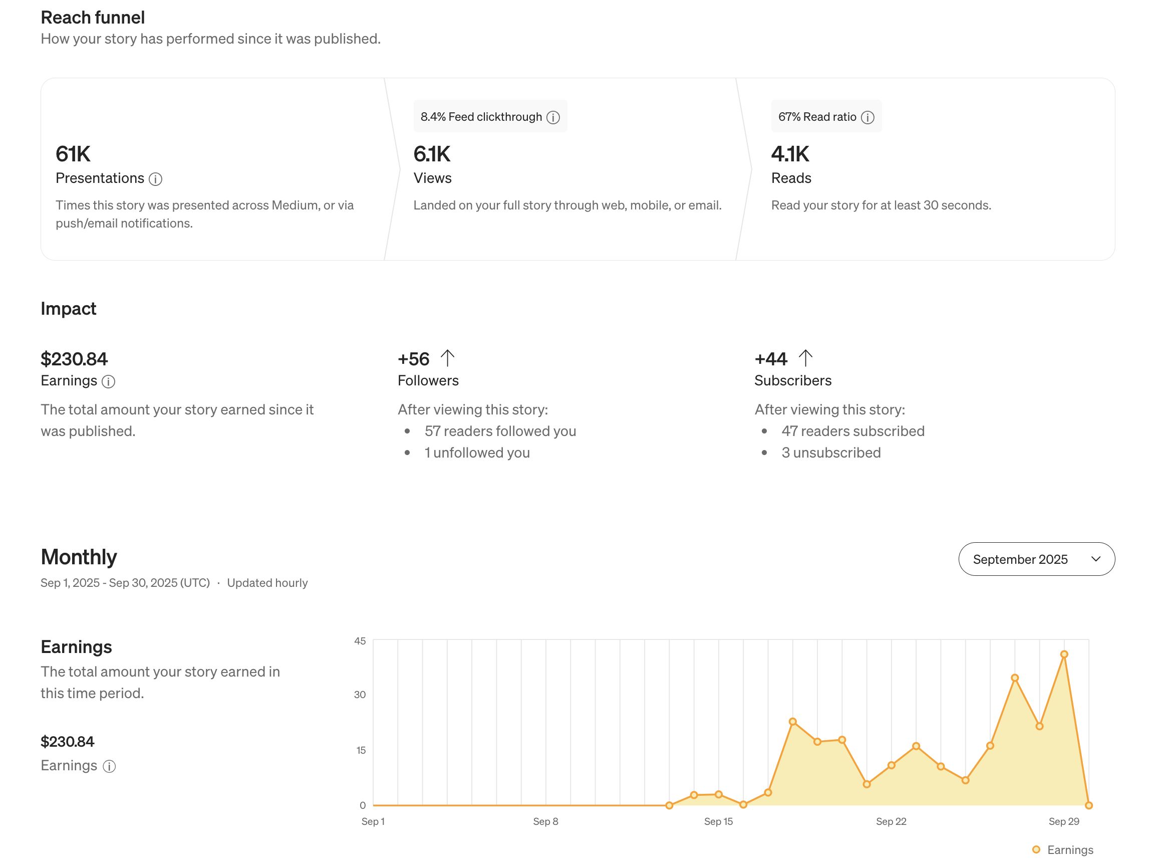This screenshot has width=1162, height=867.
Task: Click the '57 readers followed you' line
Action: point(500,431)
